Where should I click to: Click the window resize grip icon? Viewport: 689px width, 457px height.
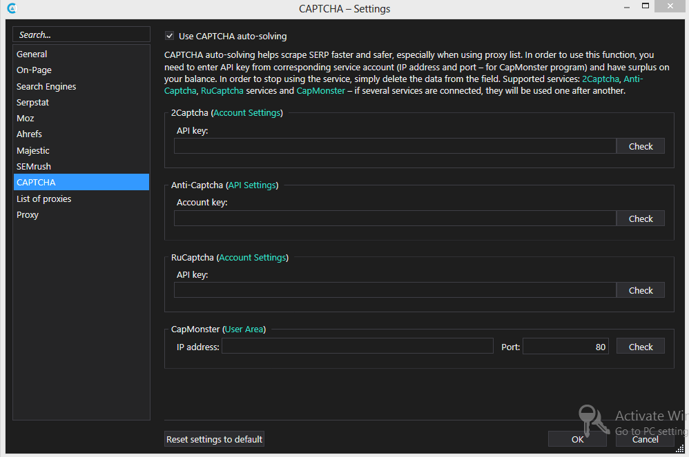(679, 448)
